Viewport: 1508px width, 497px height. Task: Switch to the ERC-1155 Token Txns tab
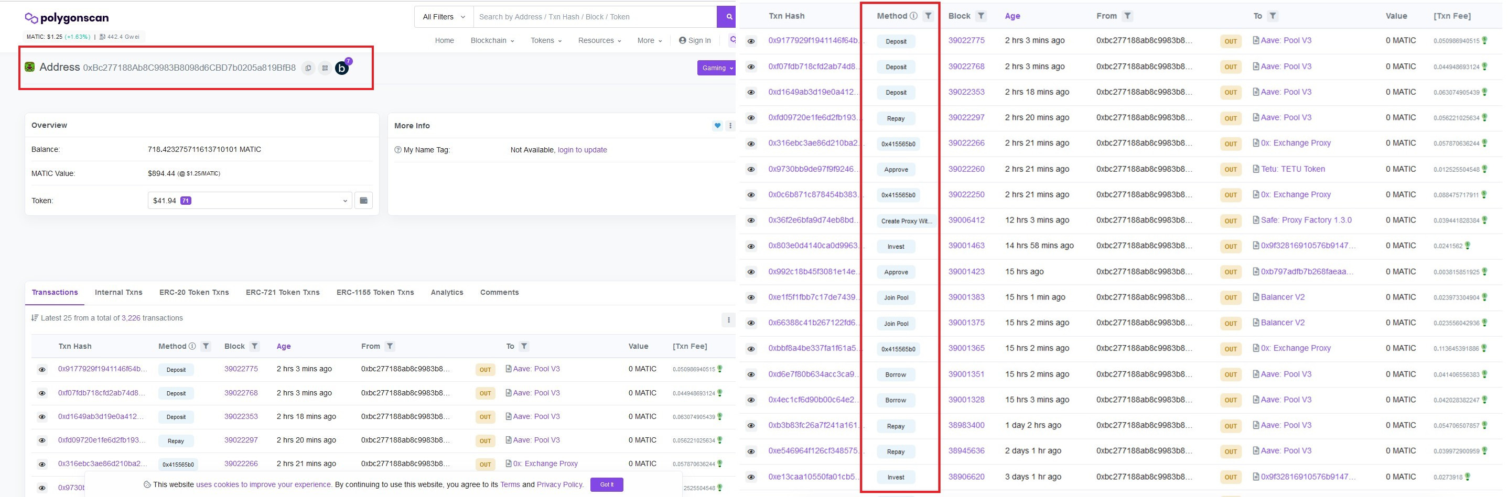[375, 292]
